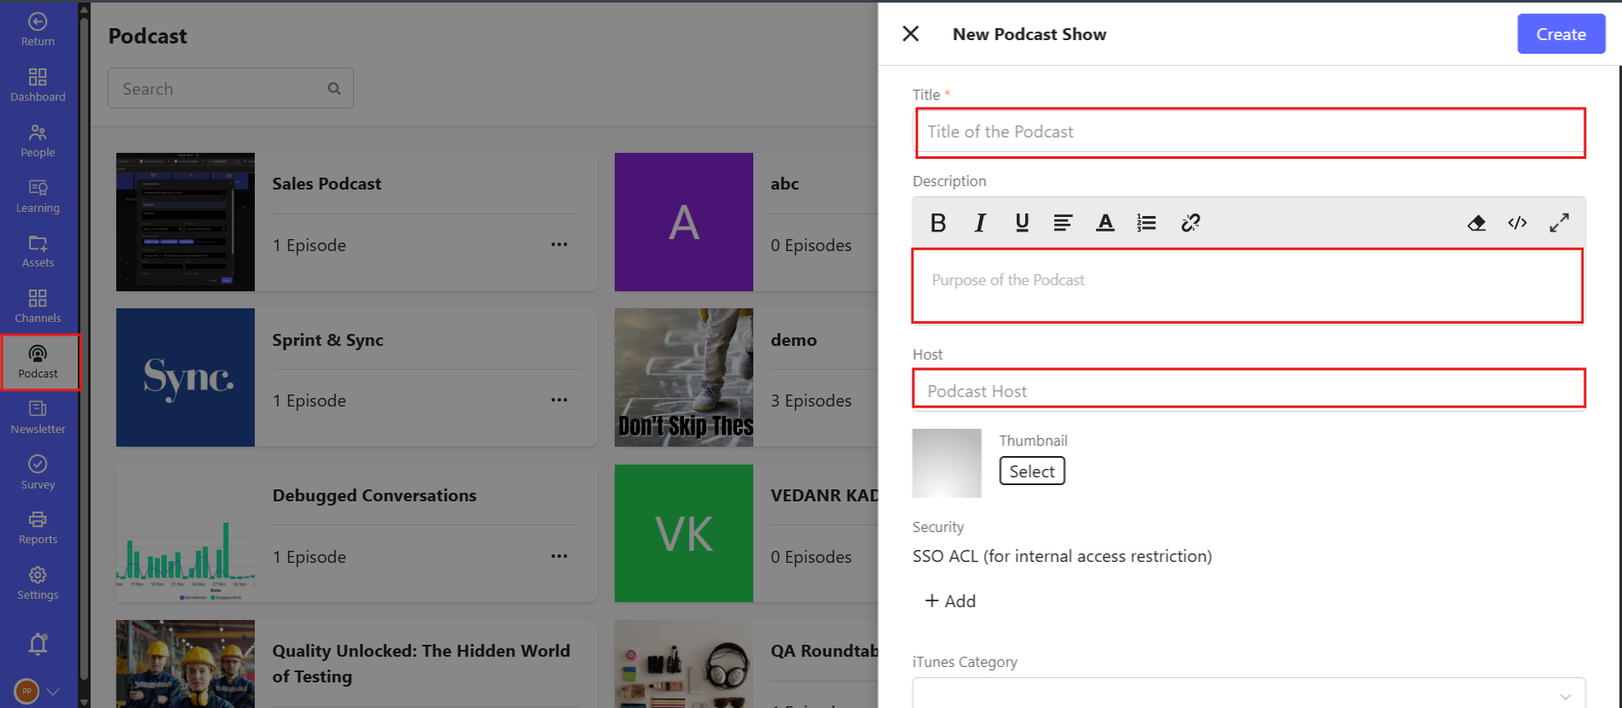This screenshot has height=708, width=1622.
Task: Click the Sales Podcast thumbnail
Action: point(186,222)
